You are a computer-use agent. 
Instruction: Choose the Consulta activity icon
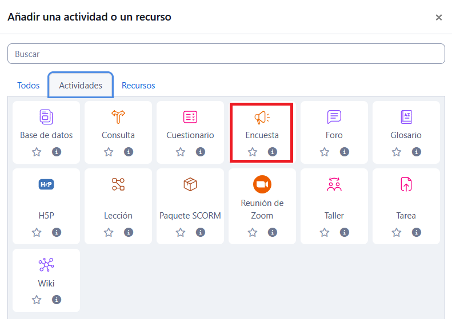[x=118, y=117]
